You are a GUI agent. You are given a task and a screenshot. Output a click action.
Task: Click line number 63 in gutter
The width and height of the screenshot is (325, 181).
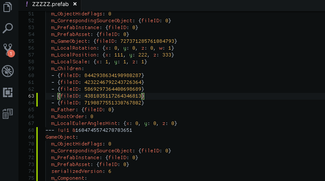(31, 96)
